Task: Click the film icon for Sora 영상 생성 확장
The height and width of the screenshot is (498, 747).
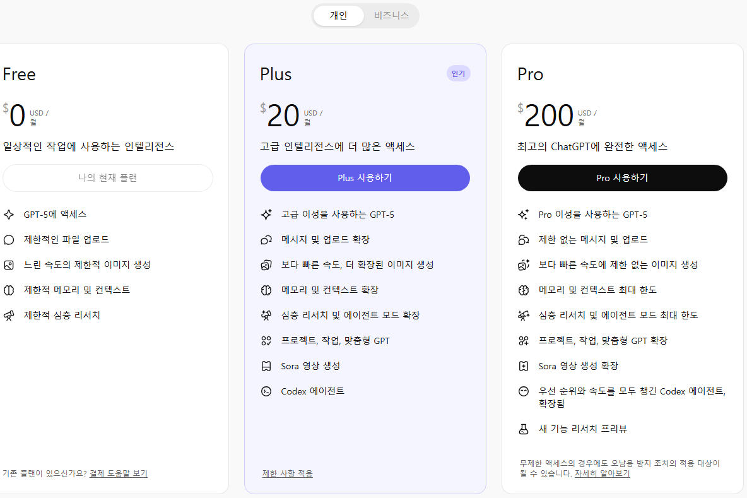Action: [524, 366]
